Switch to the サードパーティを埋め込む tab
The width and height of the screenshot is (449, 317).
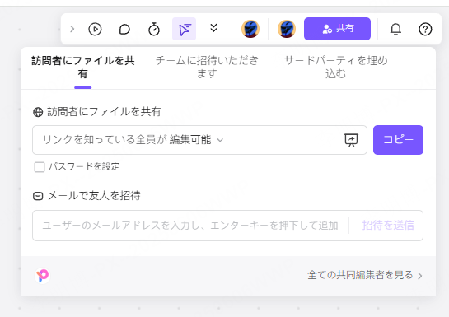(x=335, y=68)
